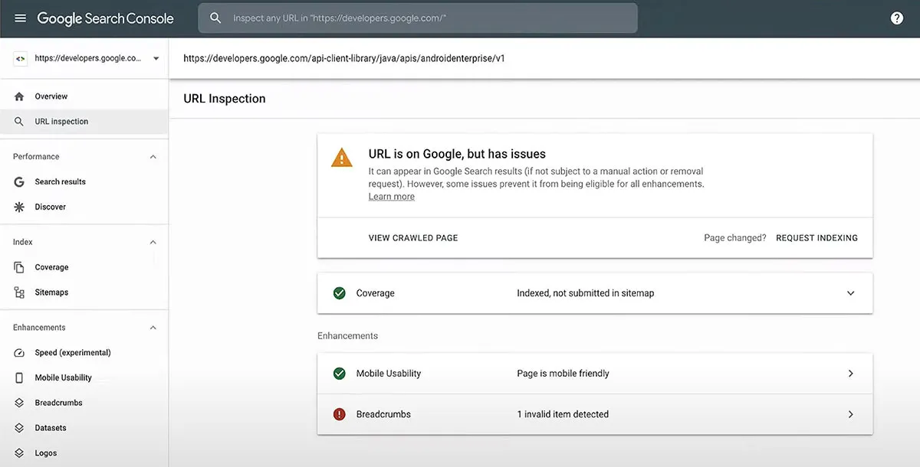Open the Learn more link
The height and width of the screenshot is (467, 920).
(391, 196)
